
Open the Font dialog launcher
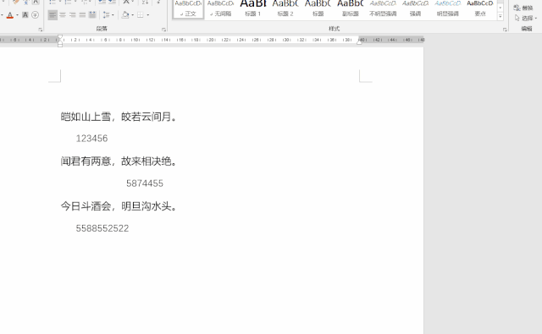(41, 30)
